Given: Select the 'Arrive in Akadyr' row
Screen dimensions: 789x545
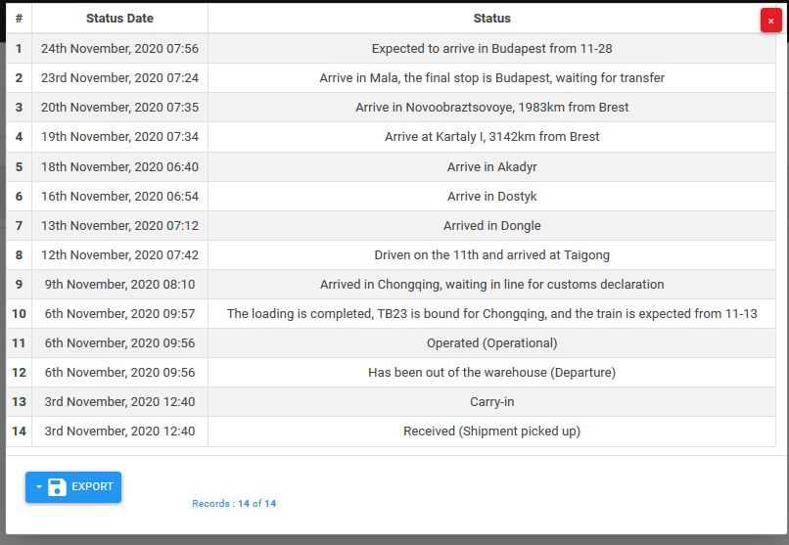Looking at the screenshot, I should pos(491,166).
